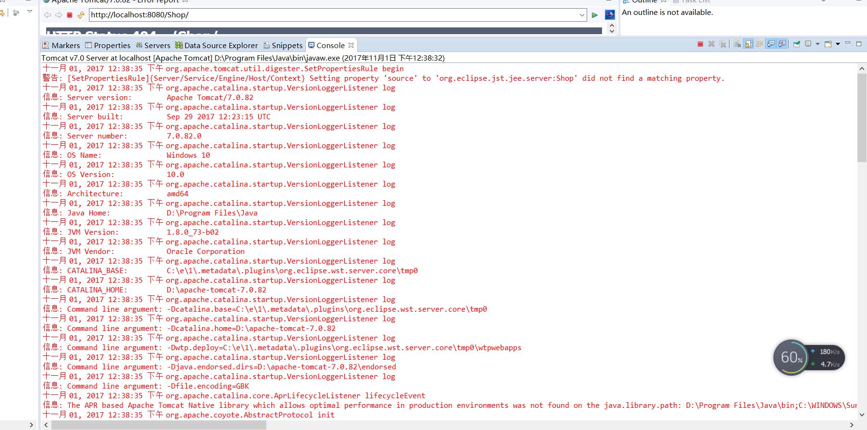The image size is (867, 430).
Task: Toggle Word Wrap in the Console toolbar
Action: [760, 44]
